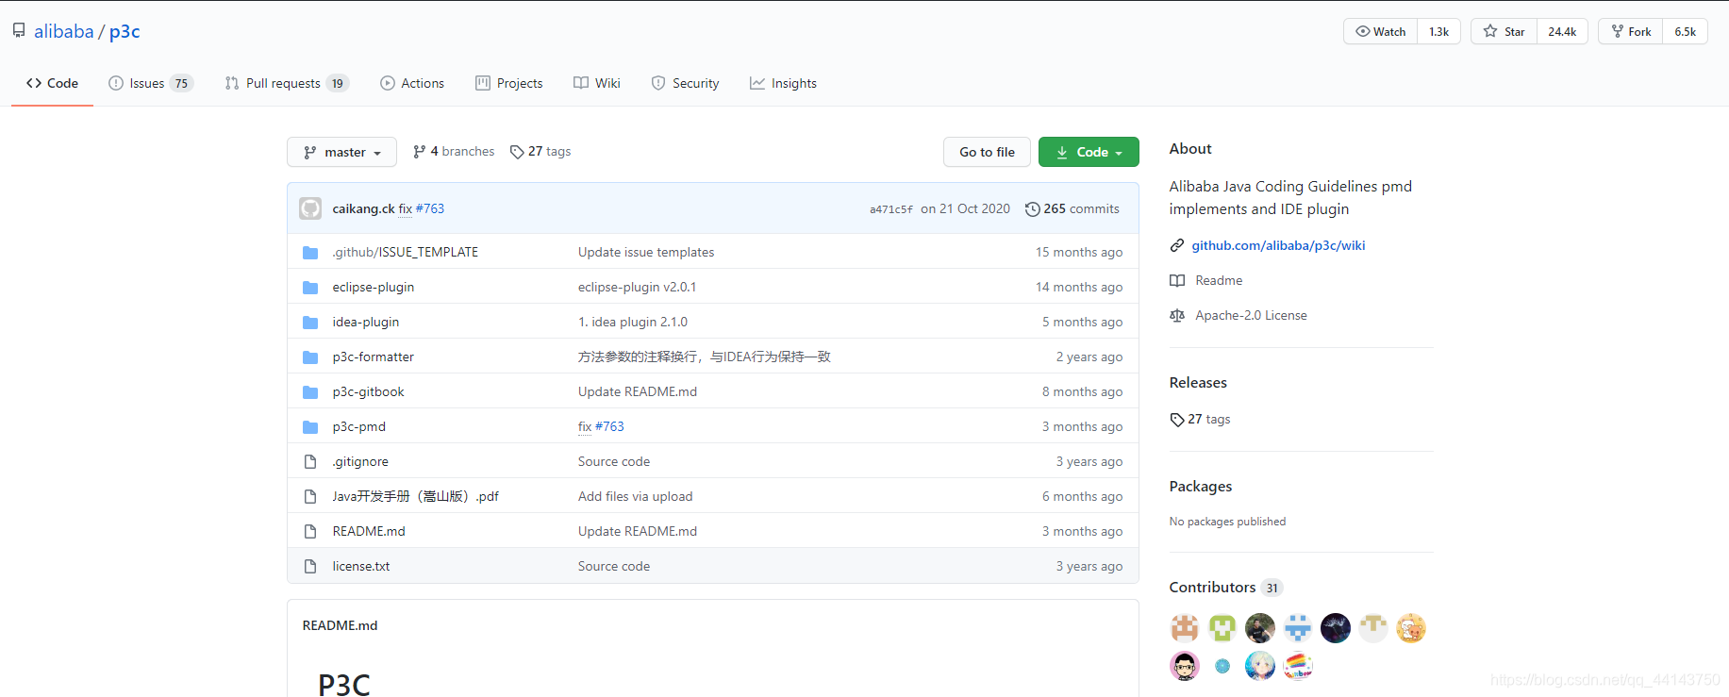Open the '1. idea plugin 2.1.0' commit message
1729x697 pixels.
click(x=633, y=322)
